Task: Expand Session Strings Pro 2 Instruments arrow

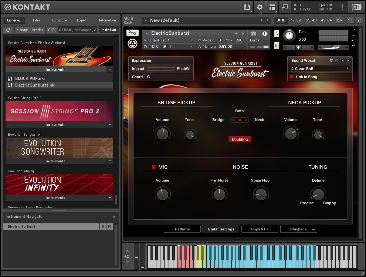Action: pyautogui.click(x=110, y=125)
